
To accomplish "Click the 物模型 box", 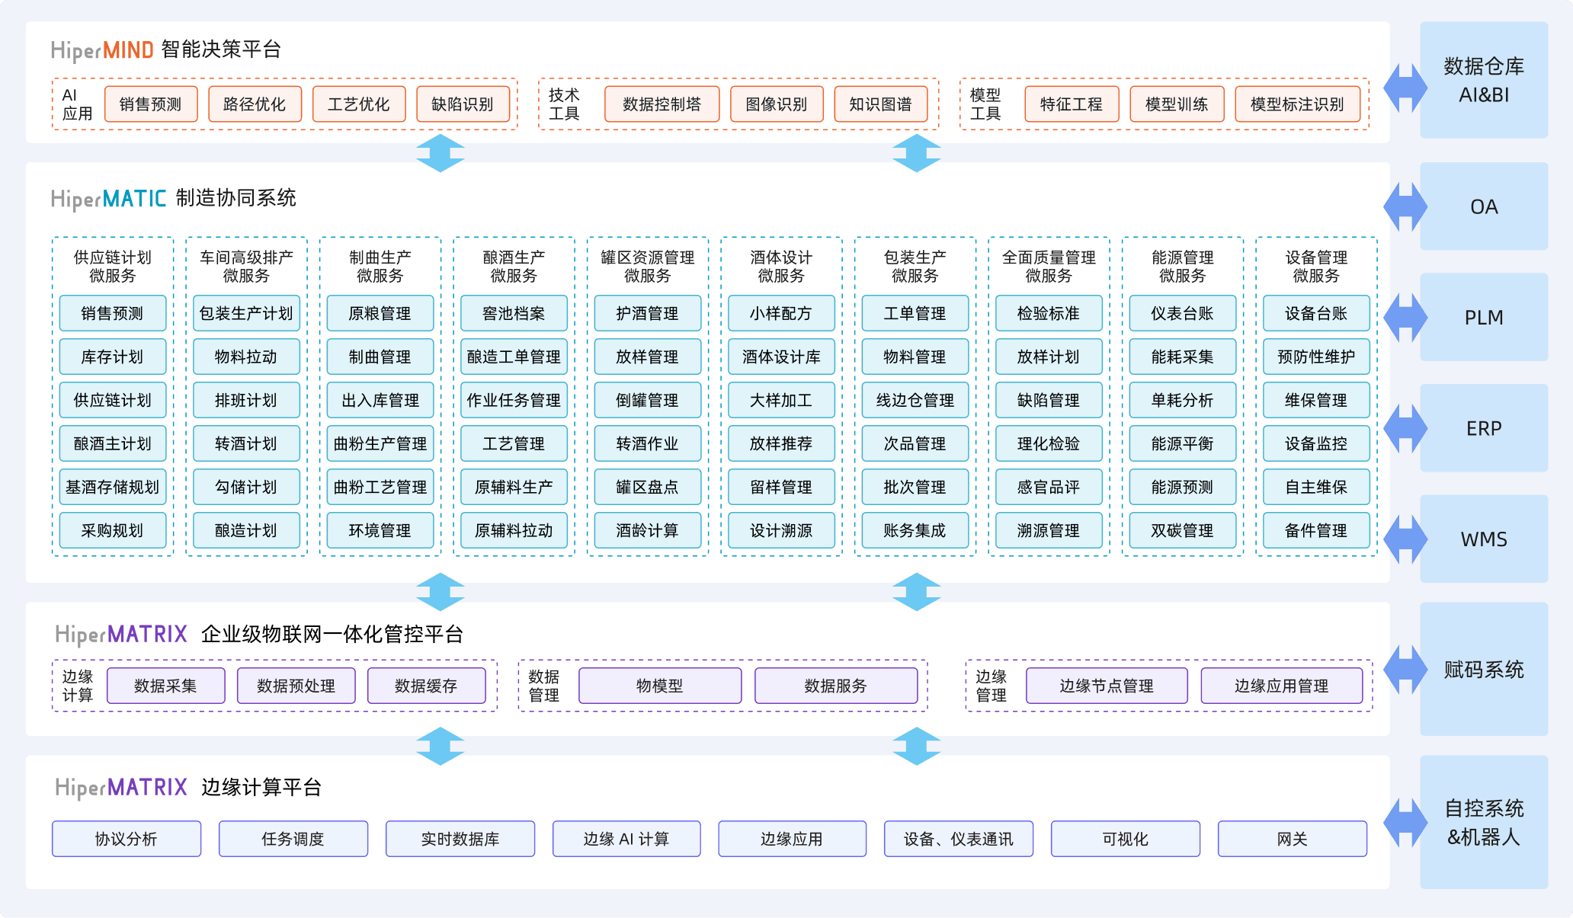I will (x=660, y=686).
